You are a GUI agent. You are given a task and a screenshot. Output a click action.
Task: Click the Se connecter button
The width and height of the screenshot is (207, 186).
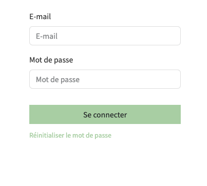pyautogui.click(x=105, y=114)
